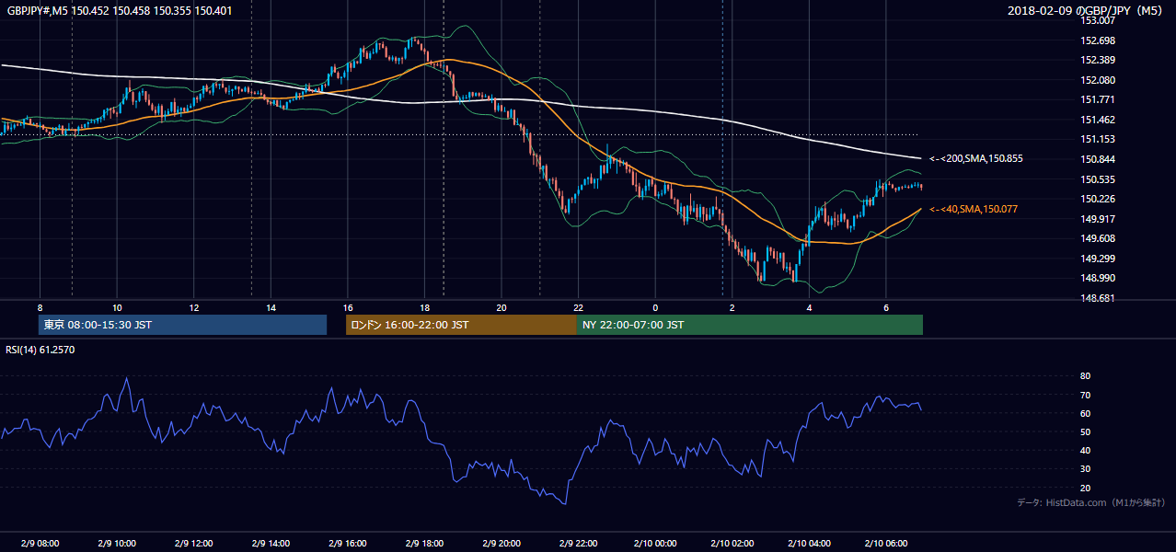Click the RSI scale value 20
This screenshot has height=552, width=1176.
point(1085,488)
